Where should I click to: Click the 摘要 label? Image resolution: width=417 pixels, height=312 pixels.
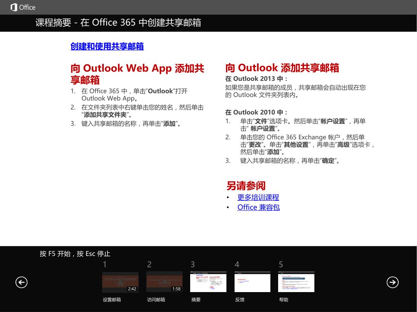[196, 299]
